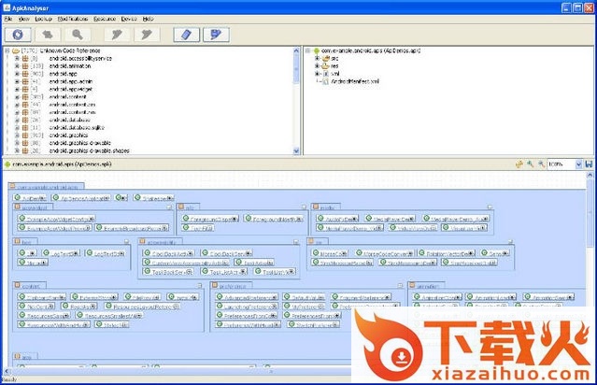Open the Resource menu
The height and width of the screenshot is (385, 597).
pyautogui.click(x=105, y=19)
